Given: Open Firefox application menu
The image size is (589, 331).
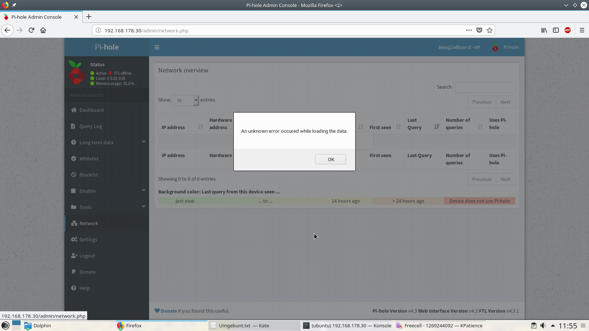Looking at the screenshot, I should (582, 30).
